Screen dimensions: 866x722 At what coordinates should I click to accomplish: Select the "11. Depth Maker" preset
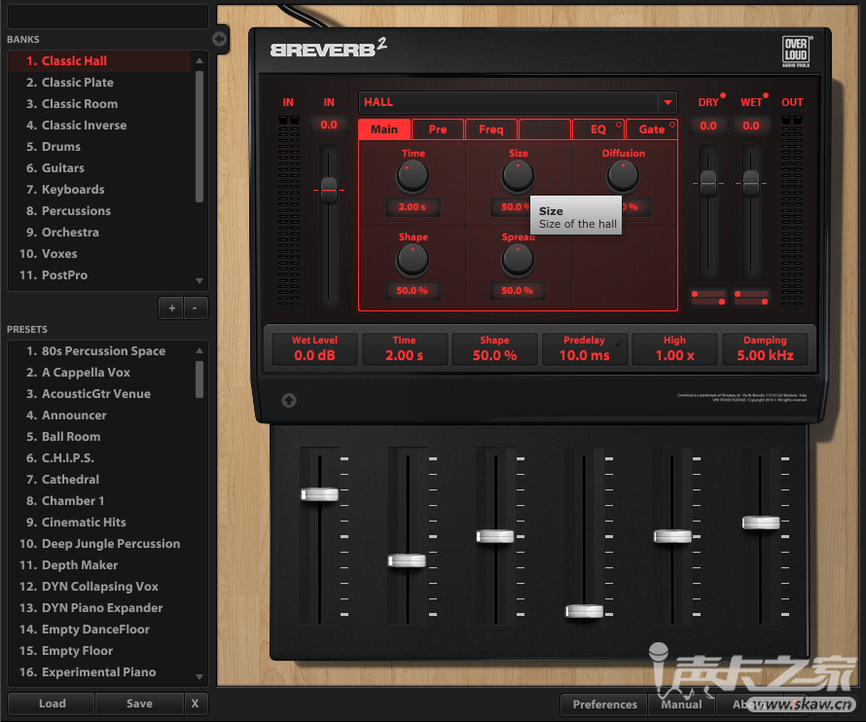click(100, 565)
